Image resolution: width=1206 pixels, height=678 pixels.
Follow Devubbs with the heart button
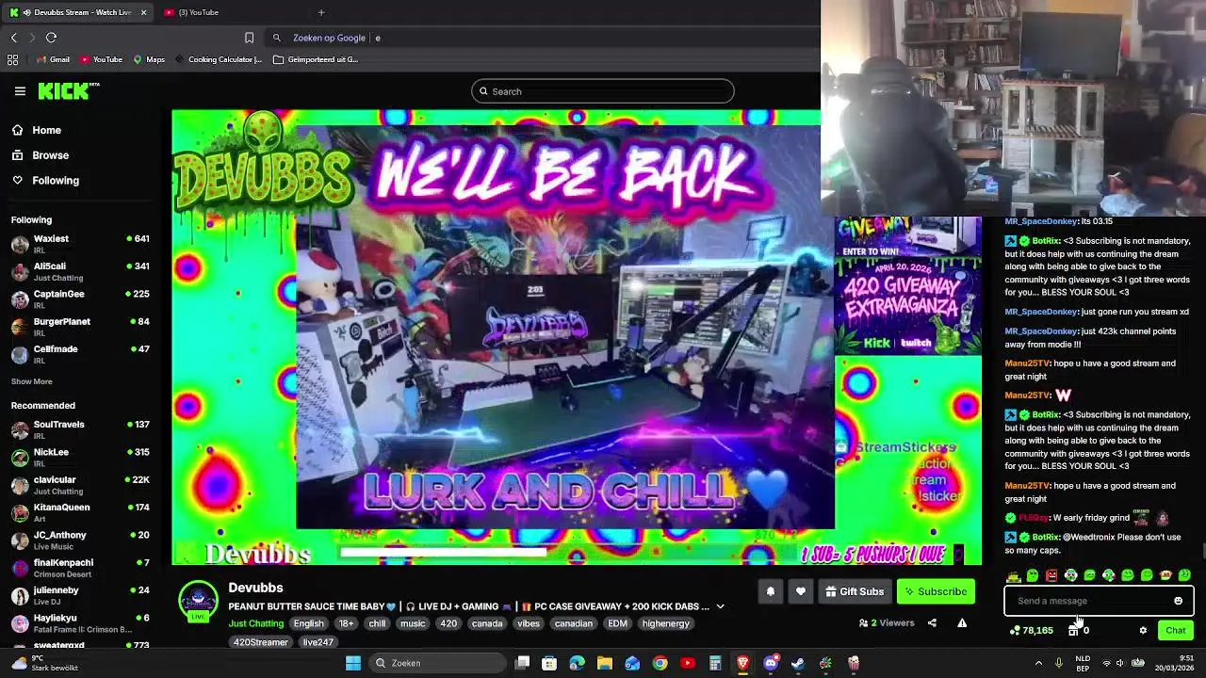[x=801, y=591]
